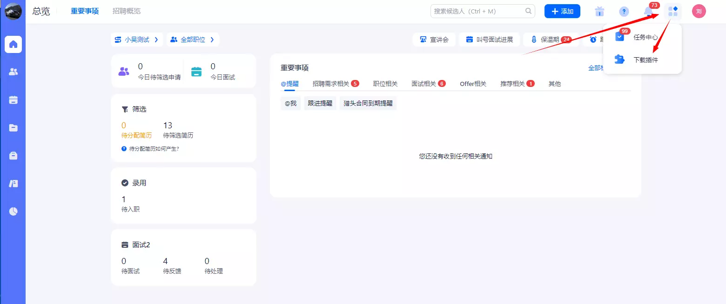This screenshot has height=304, width=726.
Task: Click the 今日待筛选申请 people icon
Action: pos(124,72)
